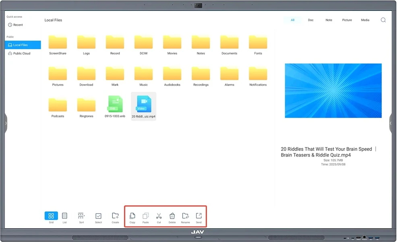Expand the left edge side panel arrow
This screenshot has width=397, height=242.
tap(6, 123)
